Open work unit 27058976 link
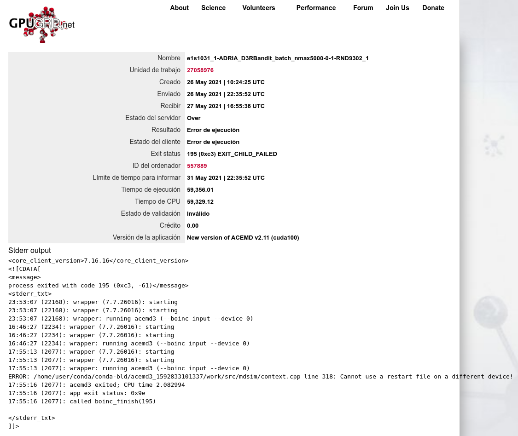The width and height of the screenshot is (518, 436). pyautogui.click(x=200, y=70)
